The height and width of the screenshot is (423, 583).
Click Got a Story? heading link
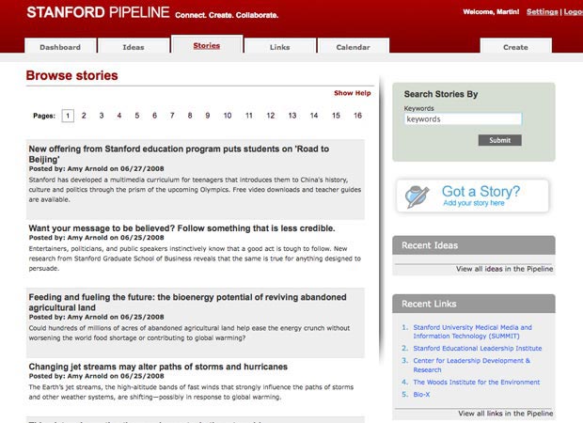coord(481,192)
